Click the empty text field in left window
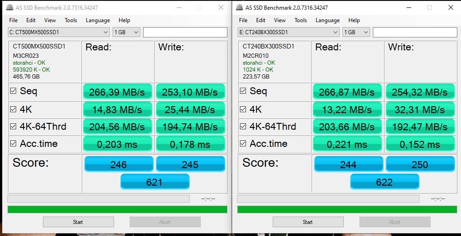This screenshot has height=236, width=461. pyautogui.click(x=185, y=32)
